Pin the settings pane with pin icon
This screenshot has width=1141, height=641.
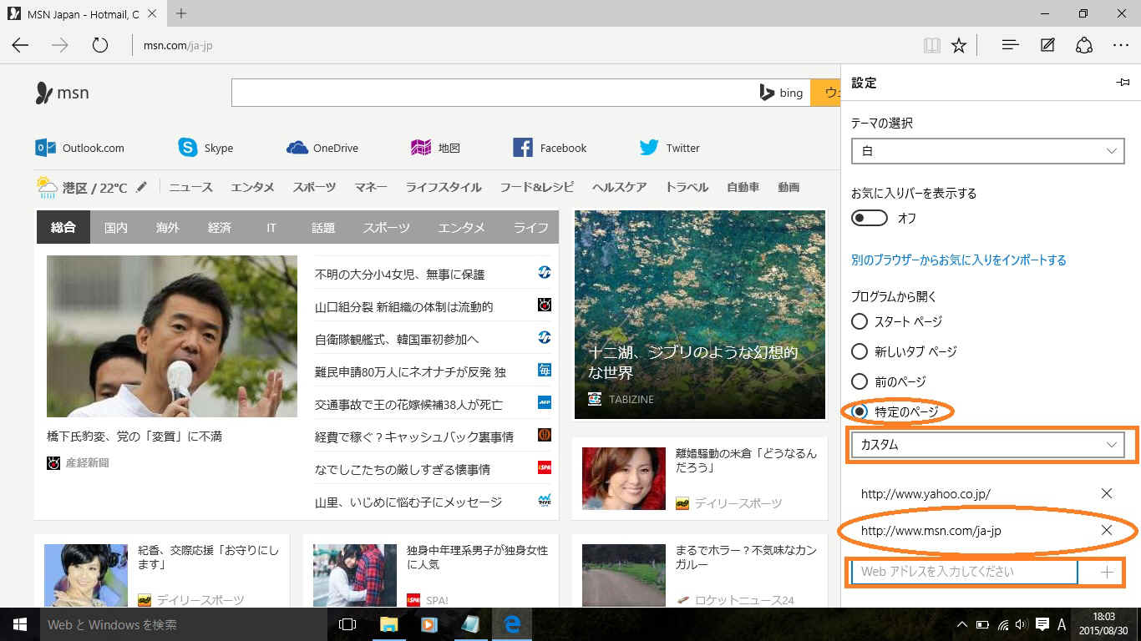coord(1123,83)
